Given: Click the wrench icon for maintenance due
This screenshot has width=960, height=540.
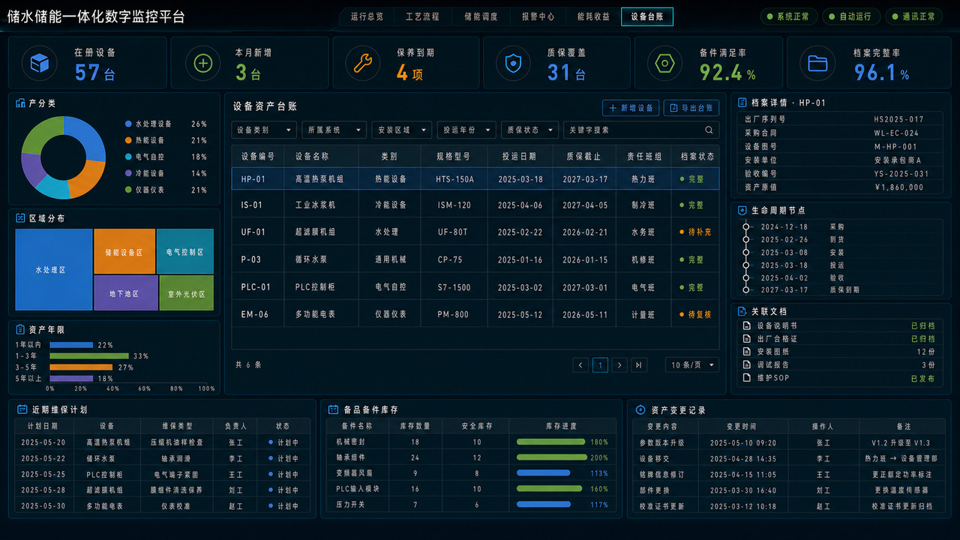Looking at the screenshot, I should [363, 63].
